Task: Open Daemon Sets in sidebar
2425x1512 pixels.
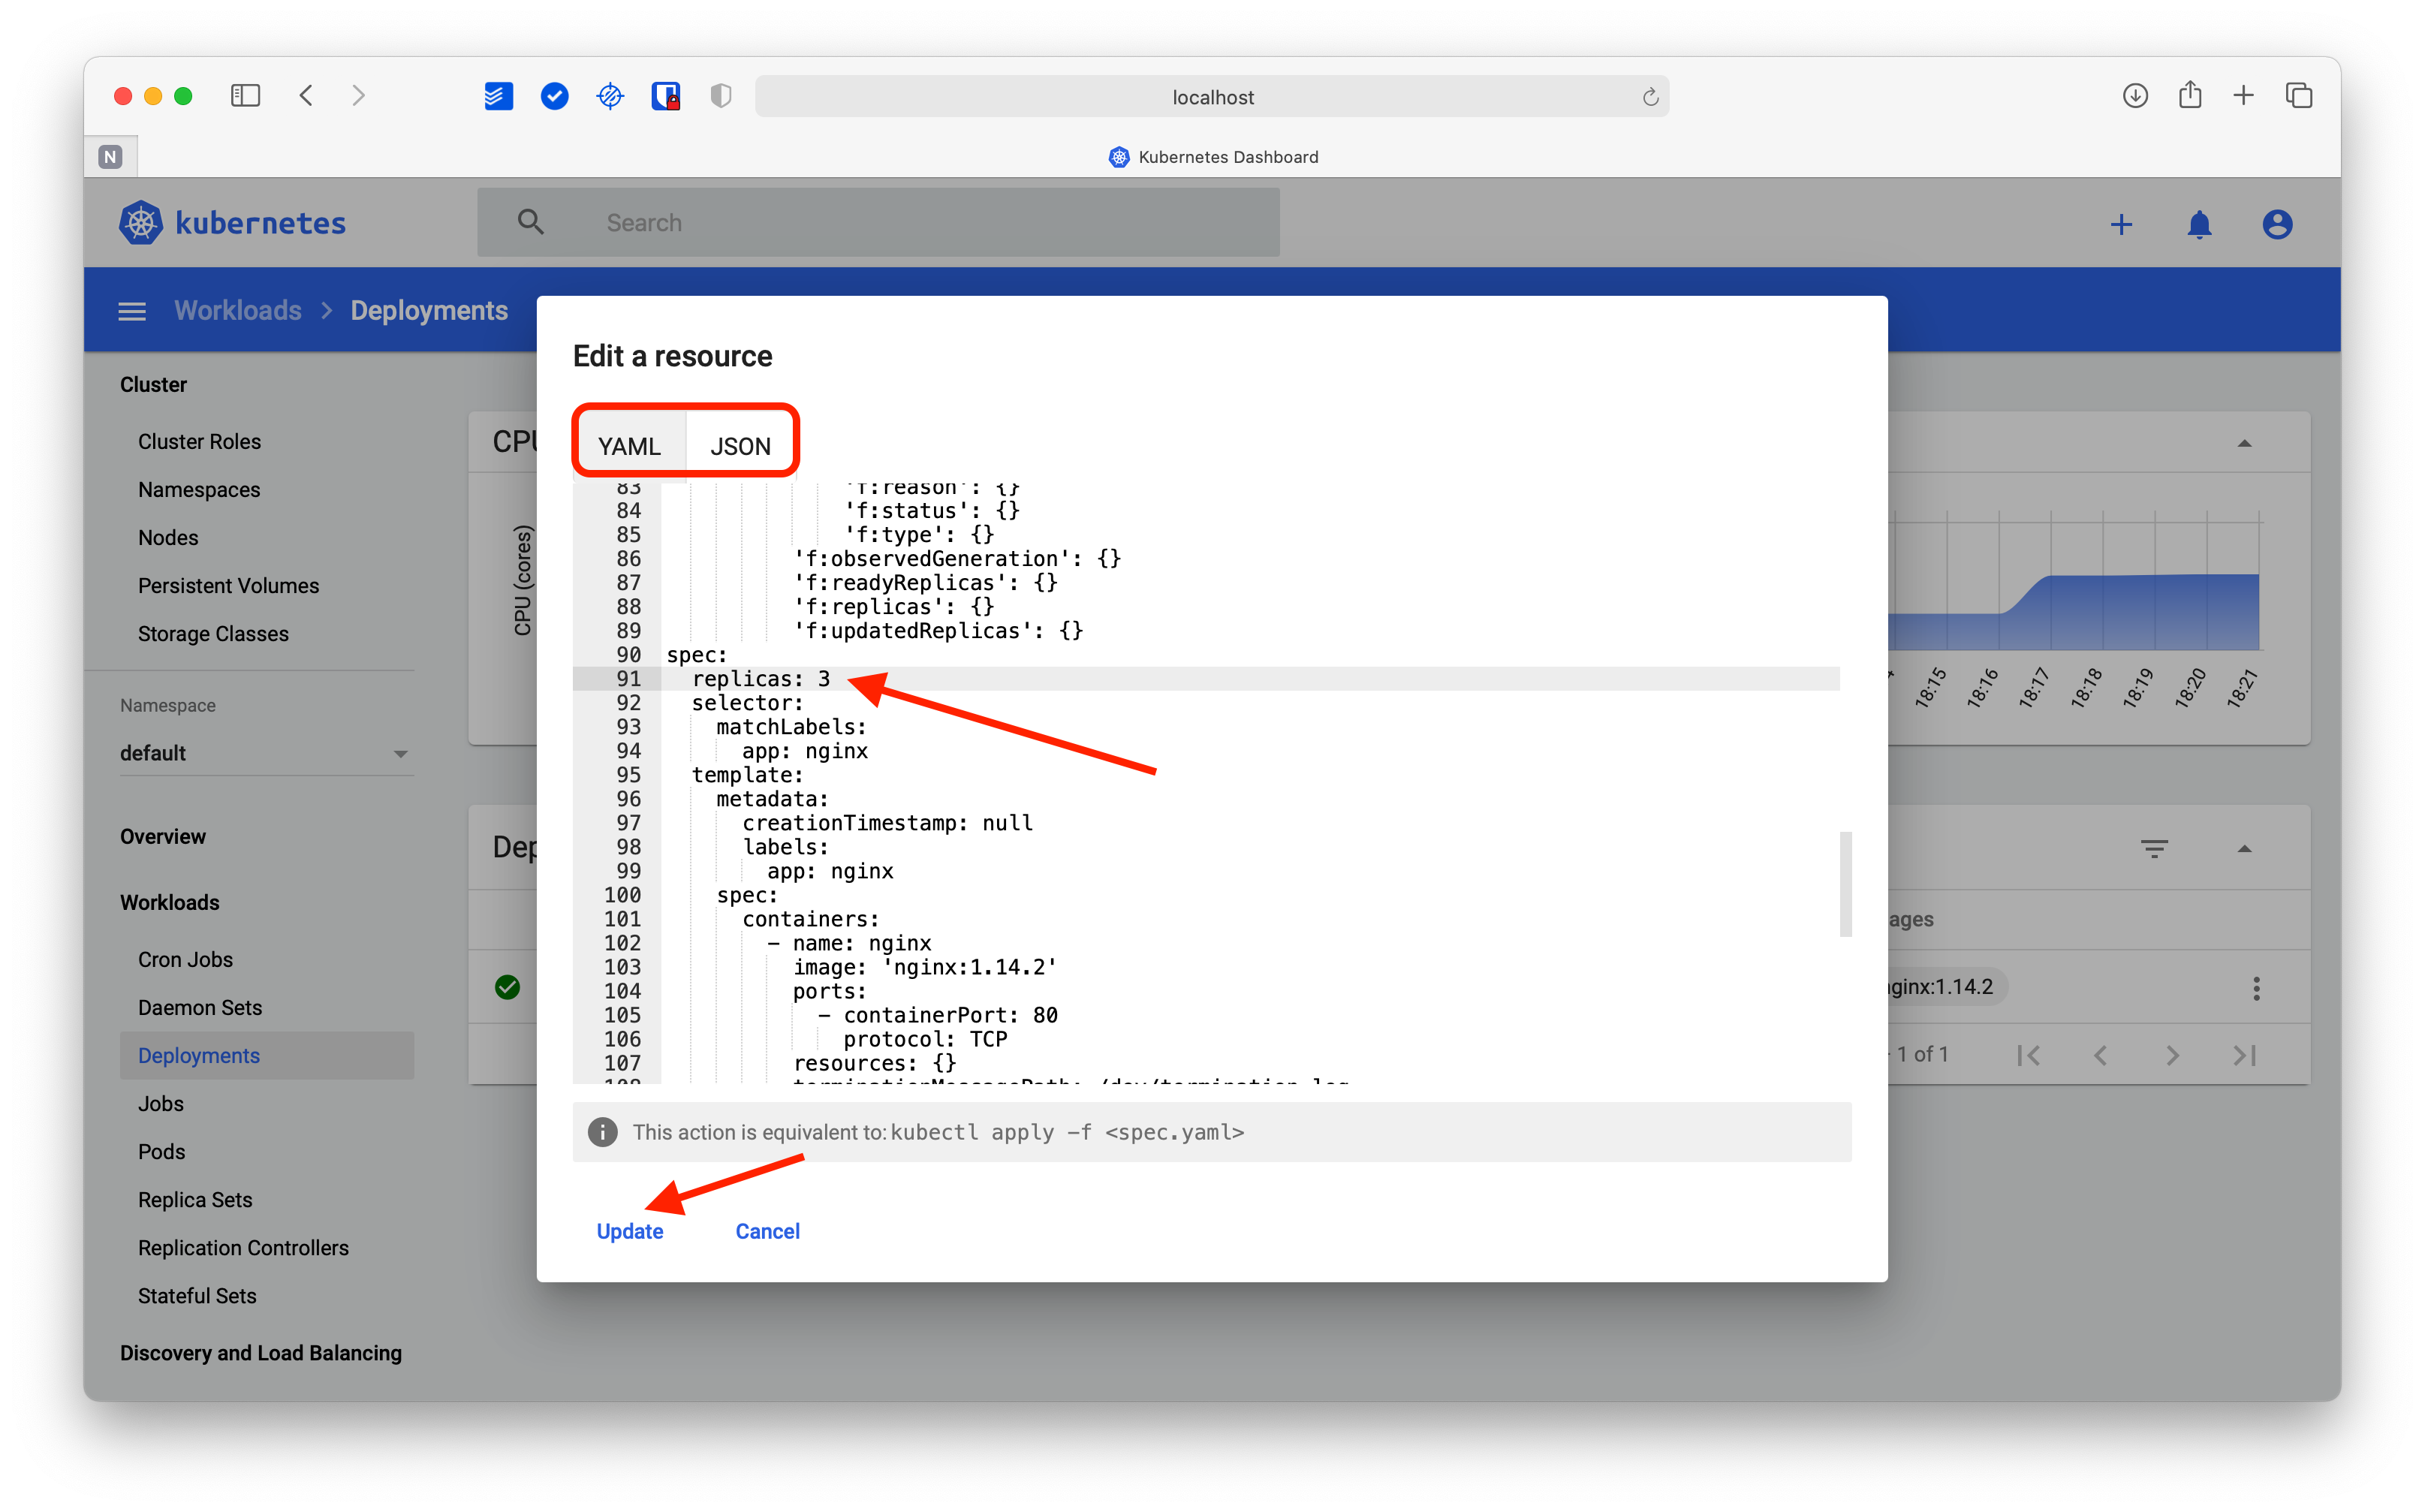Action: pos(200,1007)
